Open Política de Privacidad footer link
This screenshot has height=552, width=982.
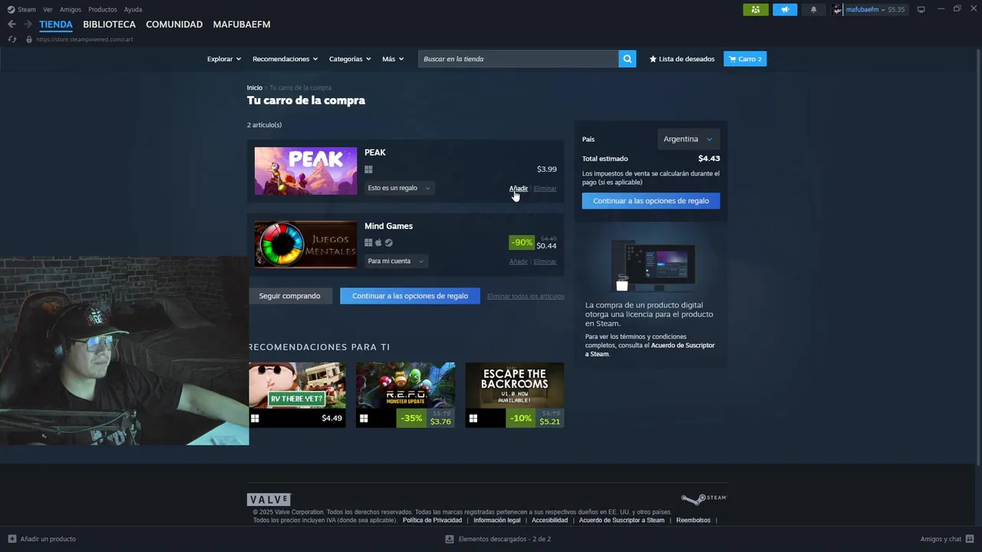click(x=432, y=520)
